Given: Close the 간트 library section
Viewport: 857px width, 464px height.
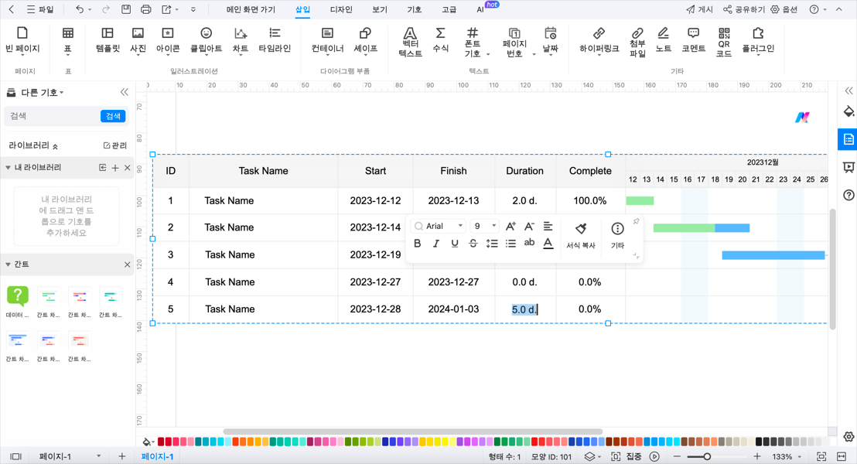Looking at the screenshot, I should click(x=128, y=264).
